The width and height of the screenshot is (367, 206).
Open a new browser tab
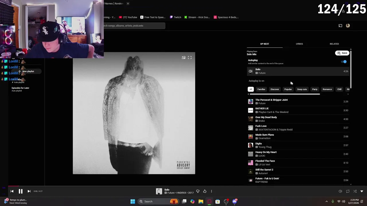[x=128, y=3]
